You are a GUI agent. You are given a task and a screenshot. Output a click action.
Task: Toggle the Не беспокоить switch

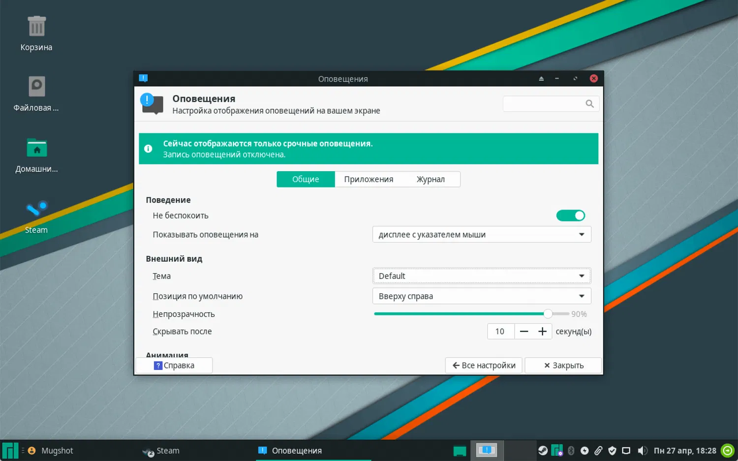pos(571,215)
